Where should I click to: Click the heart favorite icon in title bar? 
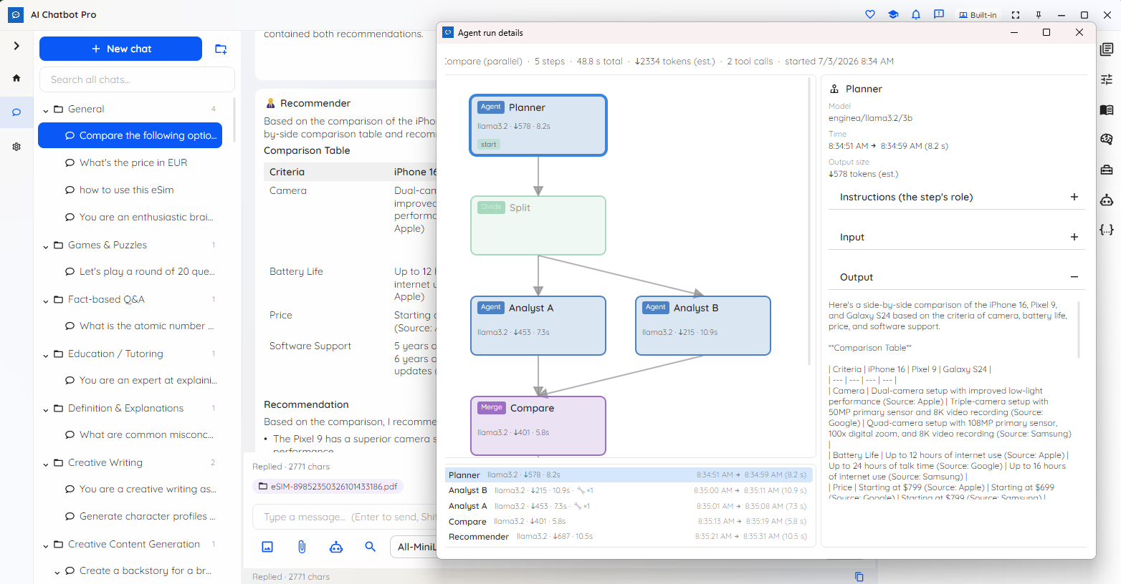(870, 14)
